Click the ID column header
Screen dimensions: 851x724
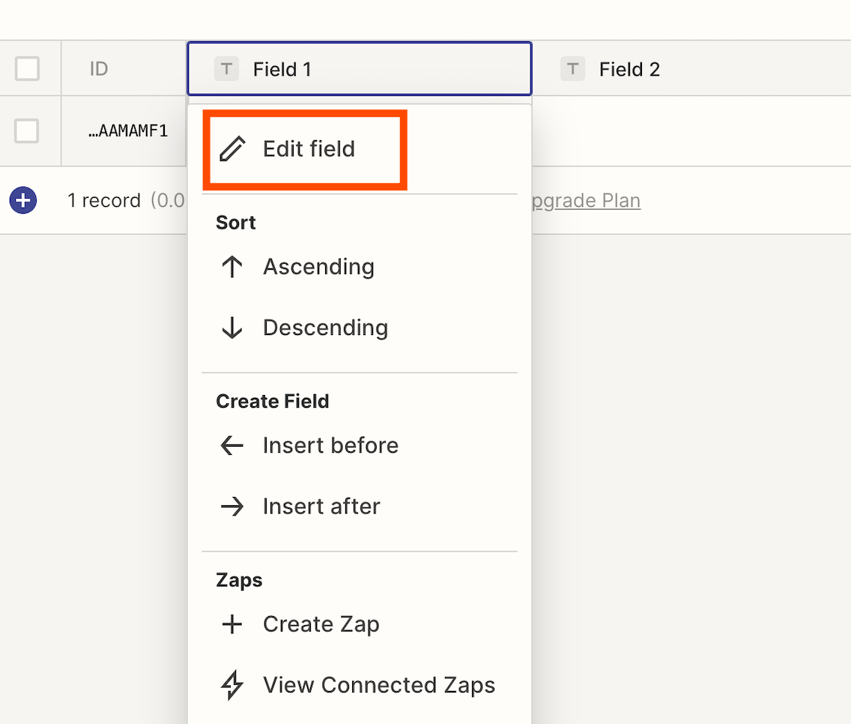98,68
